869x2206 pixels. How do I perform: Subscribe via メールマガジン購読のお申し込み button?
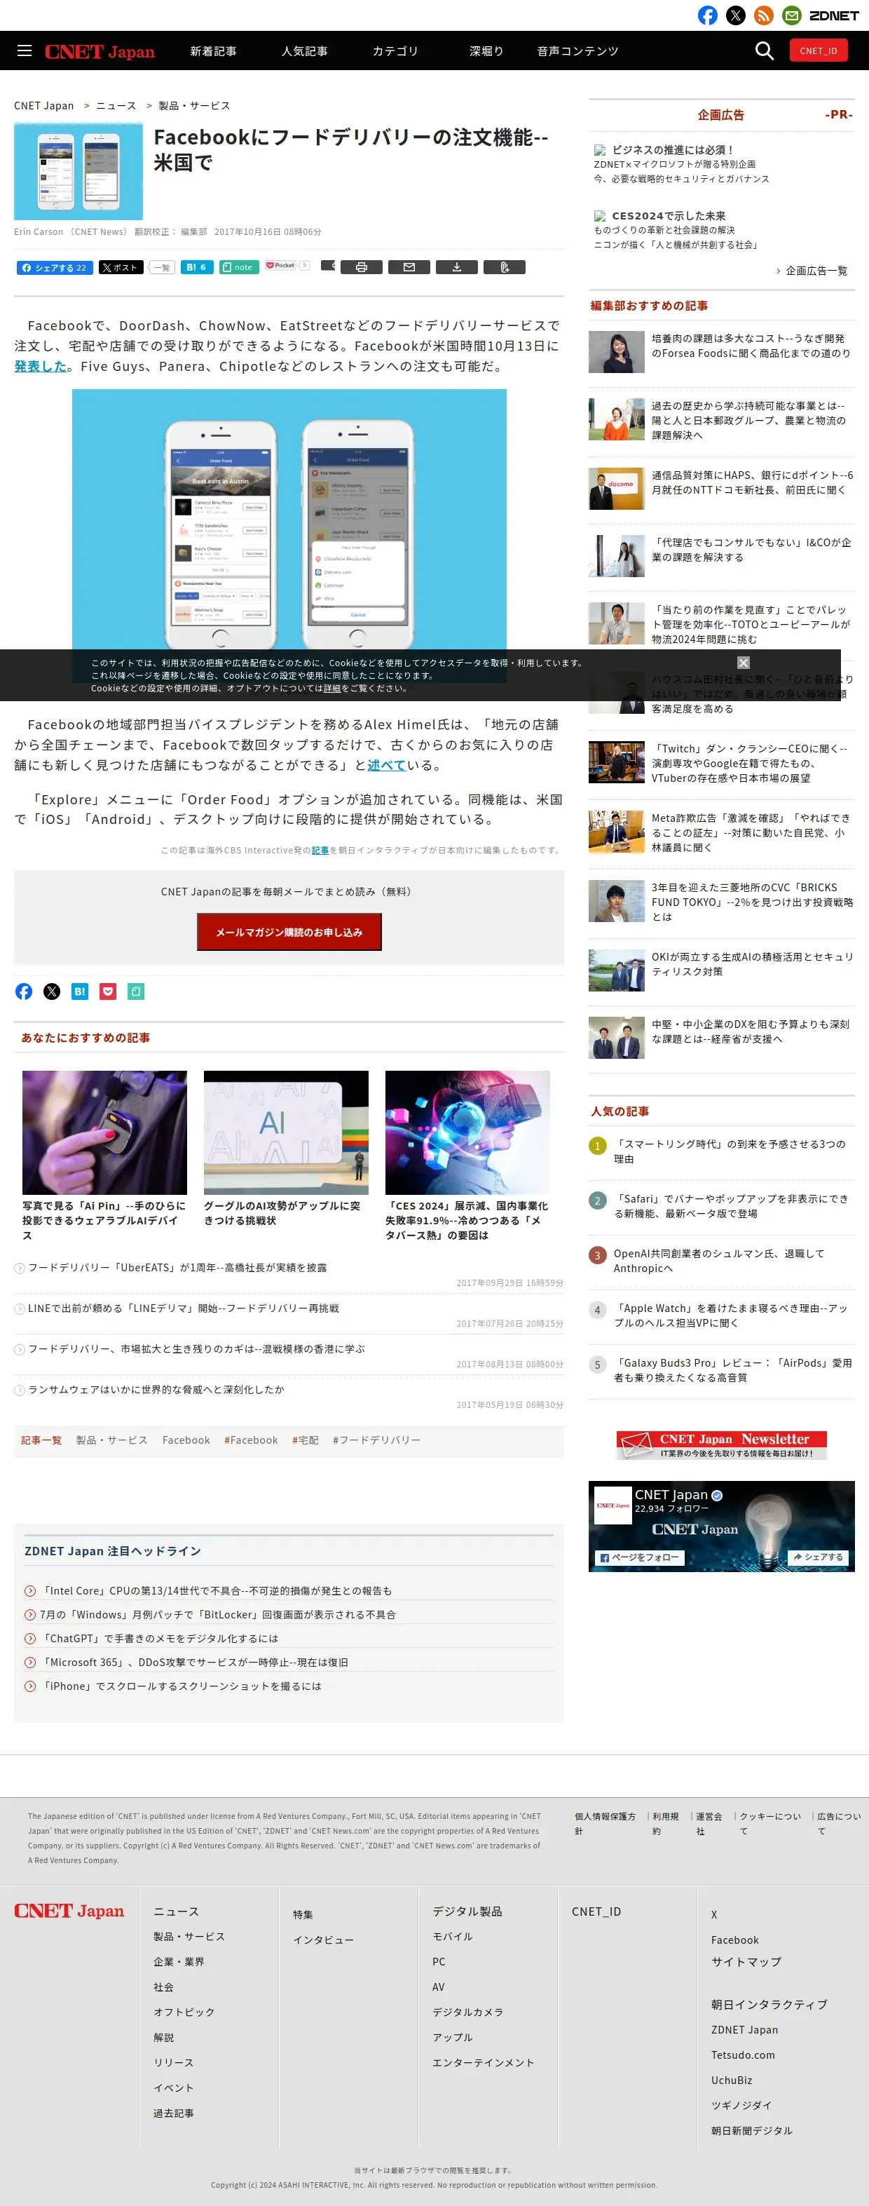(x=289, y=932)
